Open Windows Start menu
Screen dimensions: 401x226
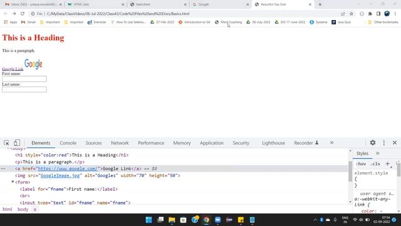[x=148, y=220]
